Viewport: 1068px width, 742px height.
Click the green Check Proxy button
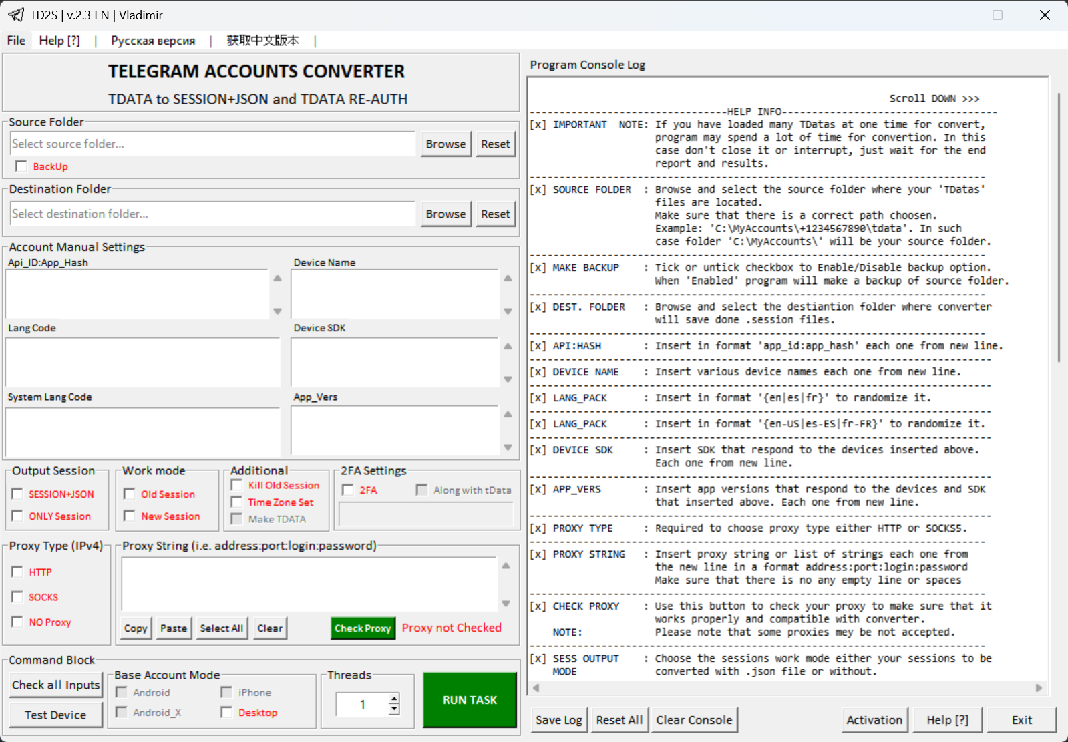tap(363, 628)
